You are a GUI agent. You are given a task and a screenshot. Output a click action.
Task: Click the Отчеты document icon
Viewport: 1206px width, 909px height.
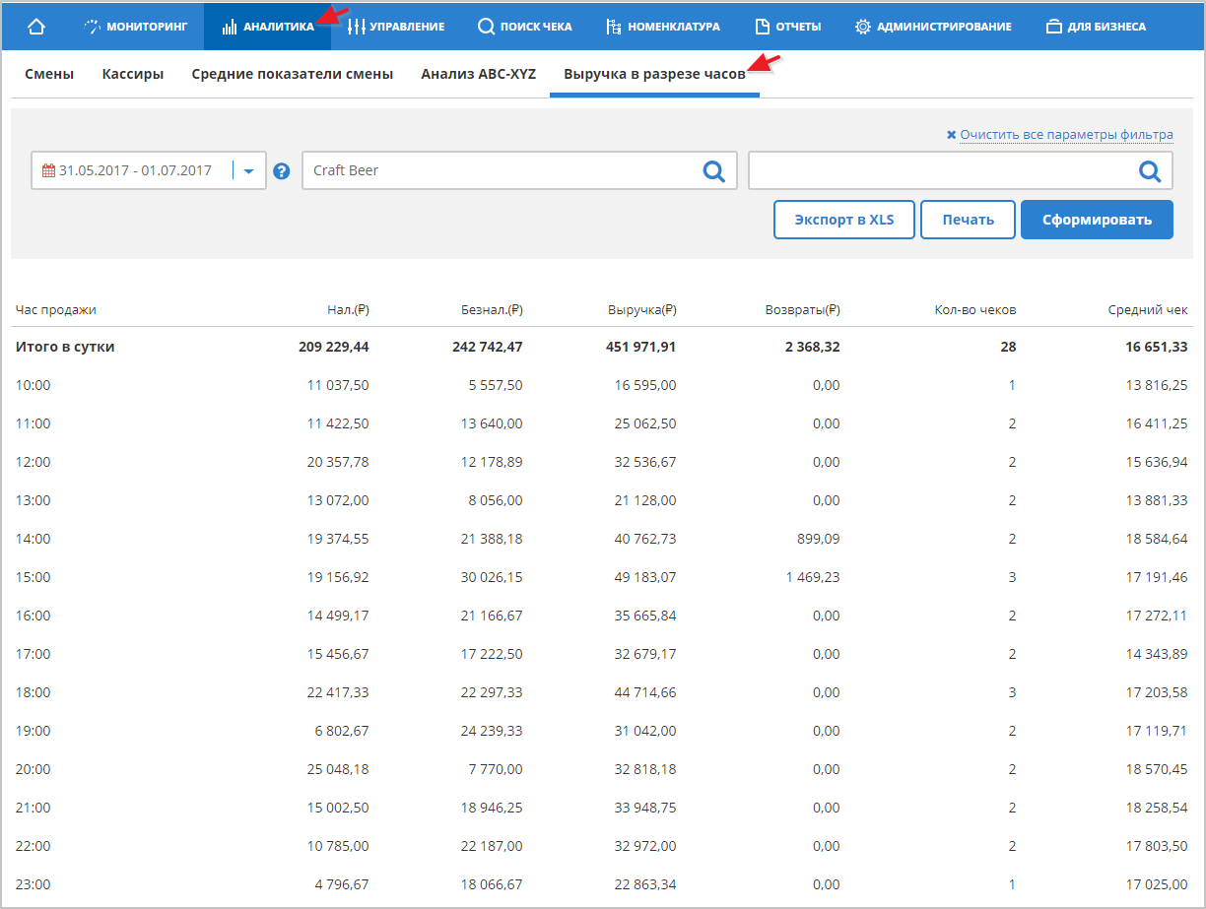coord(762,27)
